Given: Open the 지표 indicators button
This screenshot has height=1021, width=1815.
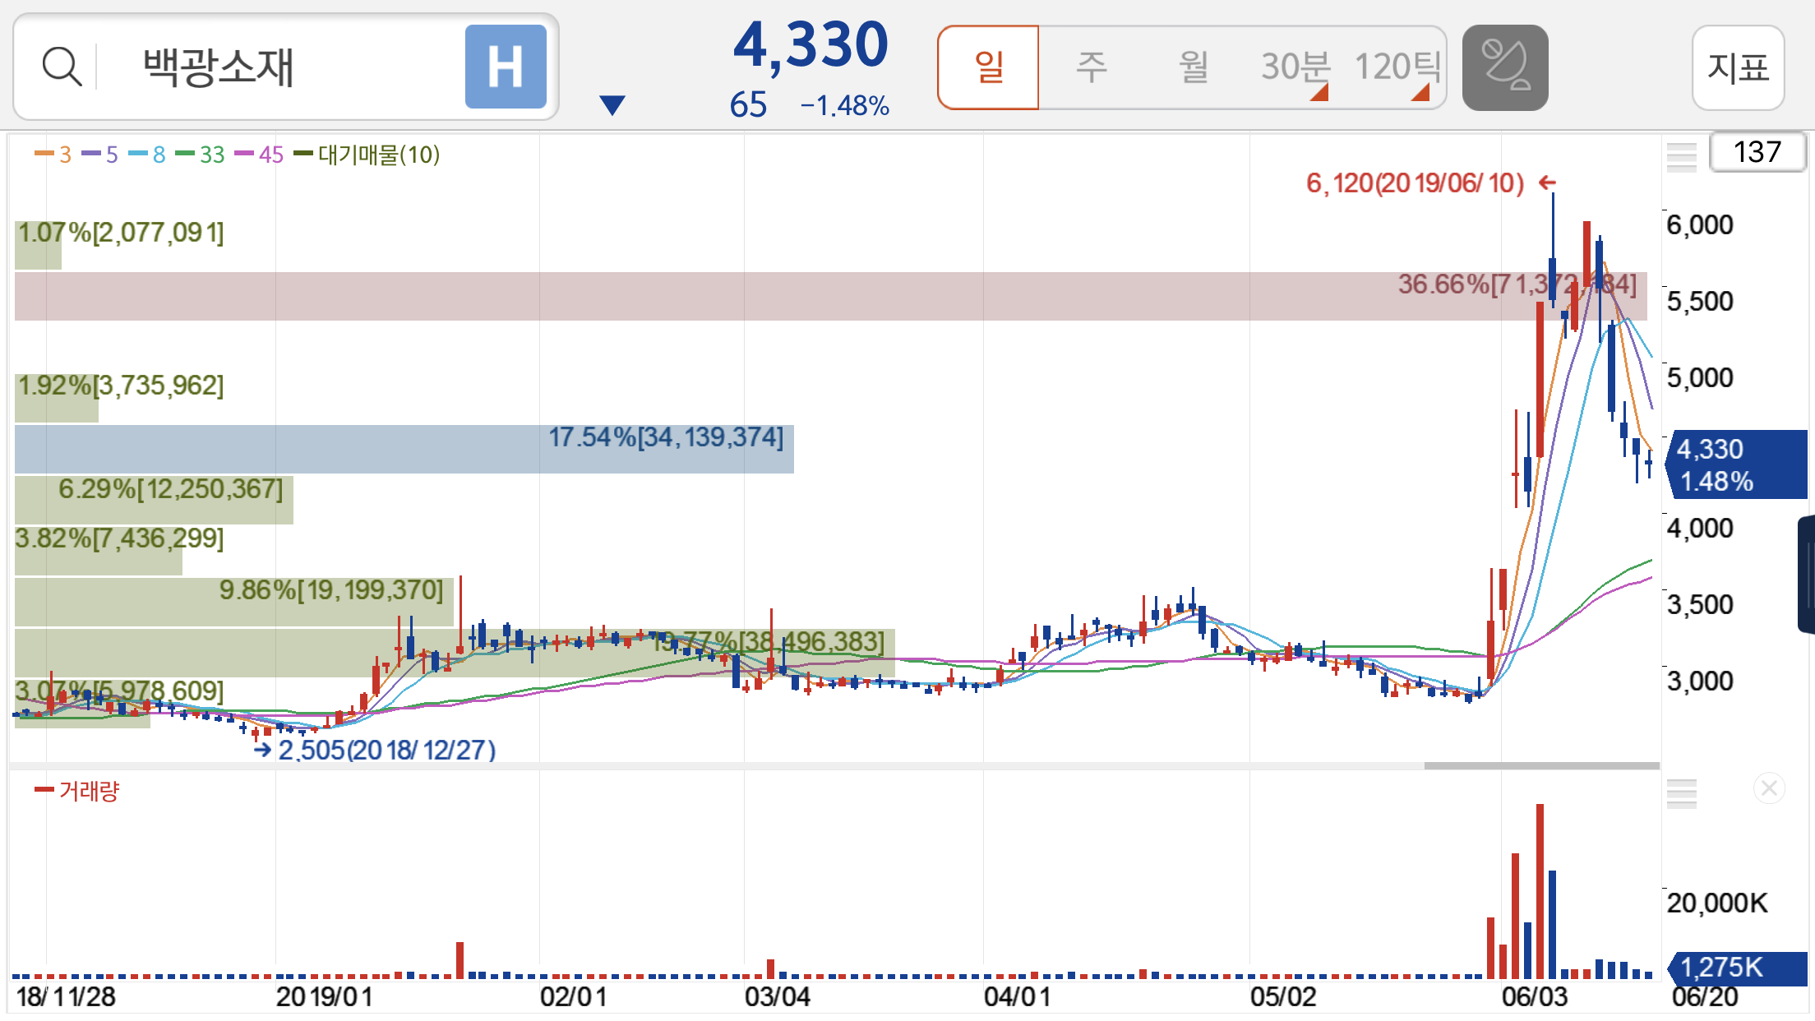Looking at the screenshot, I should click(x=1738, y=67).
